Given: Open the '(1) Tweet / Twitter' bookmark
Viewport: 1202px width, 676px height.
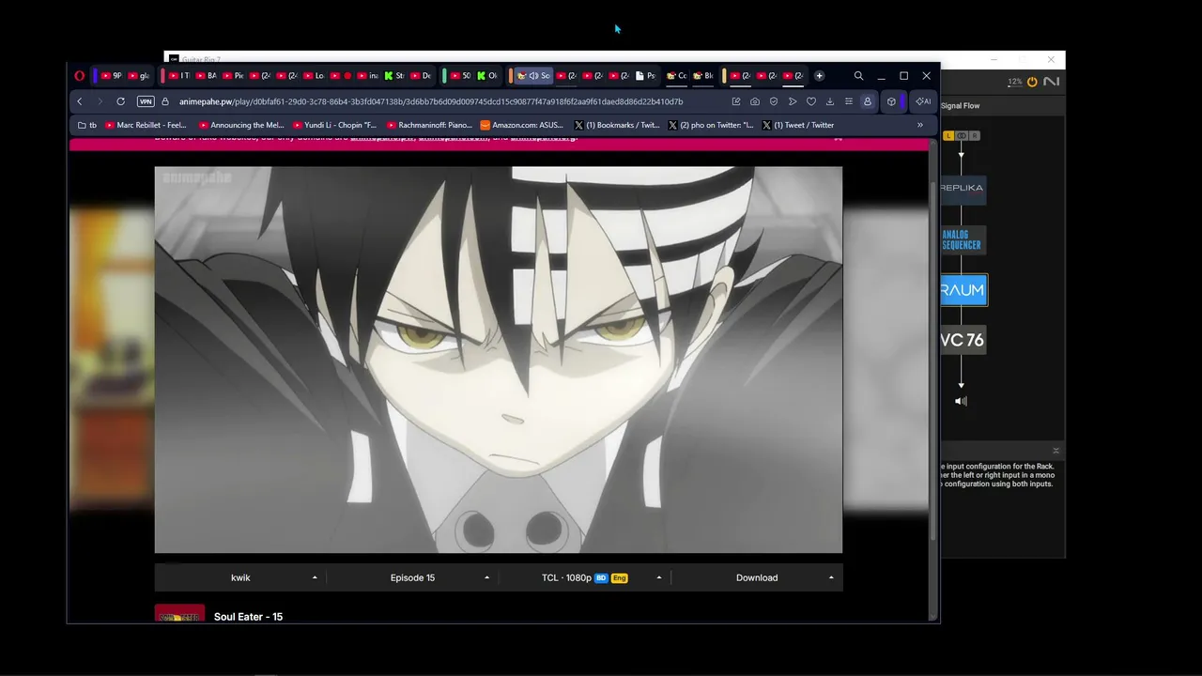Looking at the screenshot, I should (x=798, y=125).
